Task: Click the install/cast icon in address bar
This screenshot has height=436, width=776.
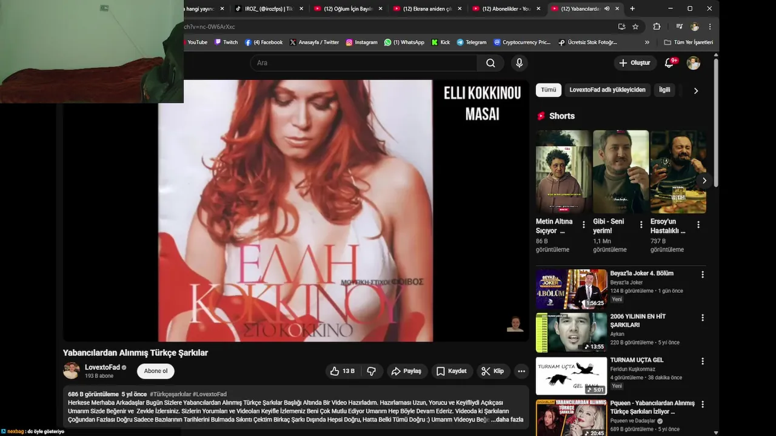Action: click(x=621, y=27)
